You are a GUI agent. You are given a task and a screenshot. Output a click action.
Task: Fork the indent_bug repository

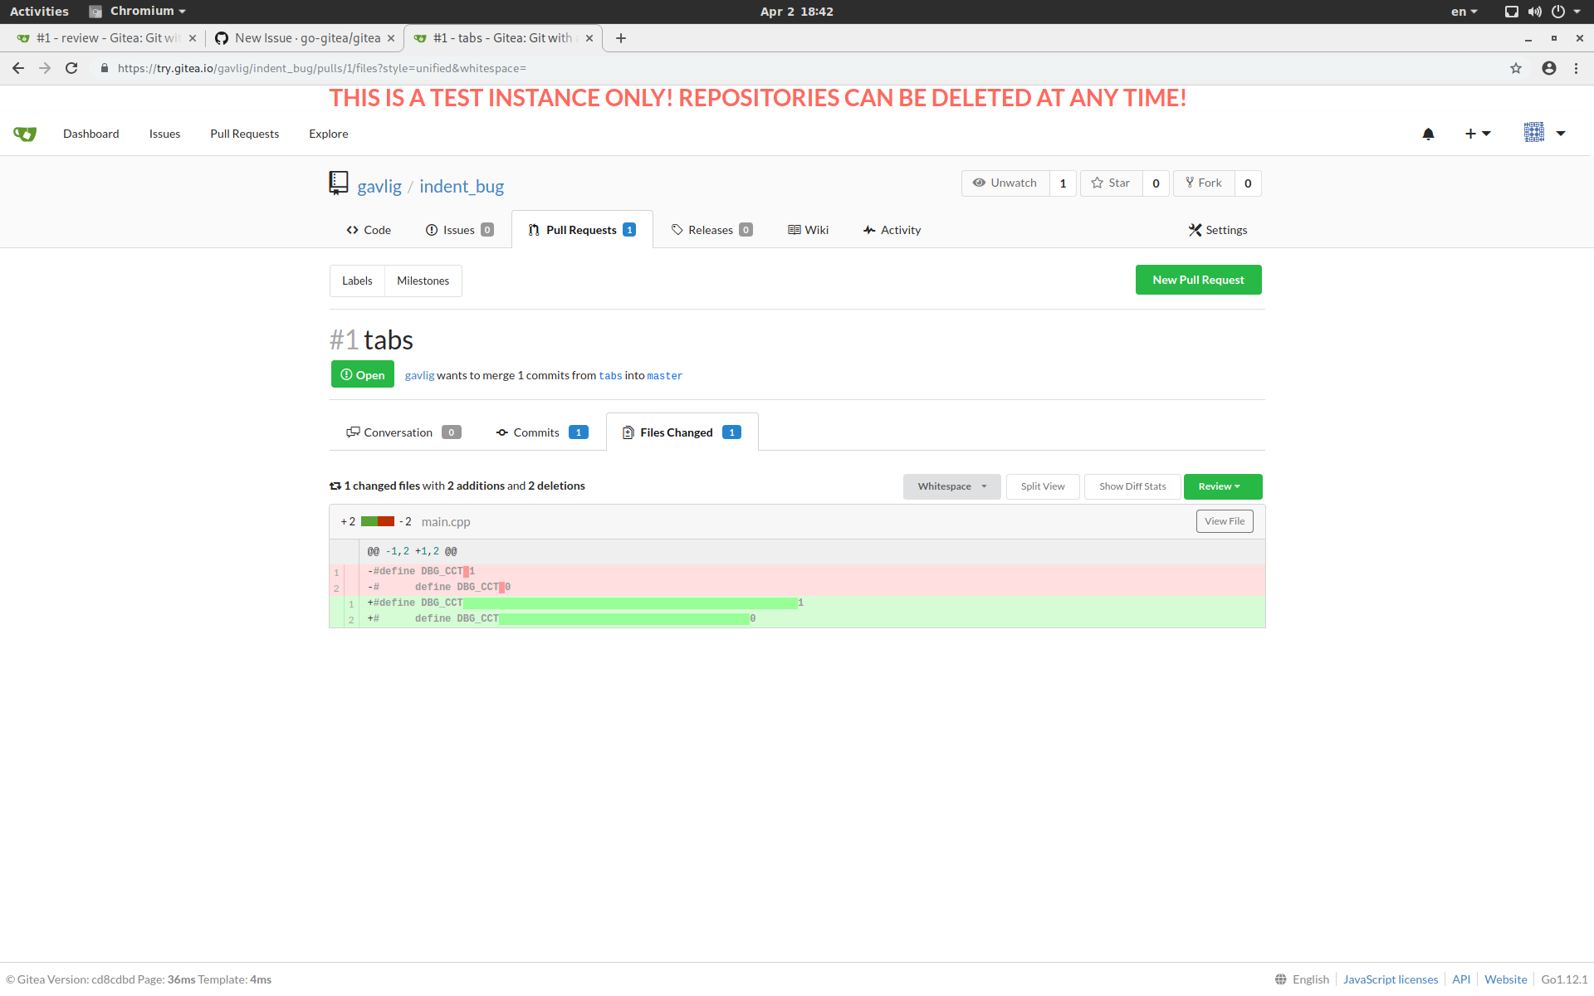(1204, 183)
